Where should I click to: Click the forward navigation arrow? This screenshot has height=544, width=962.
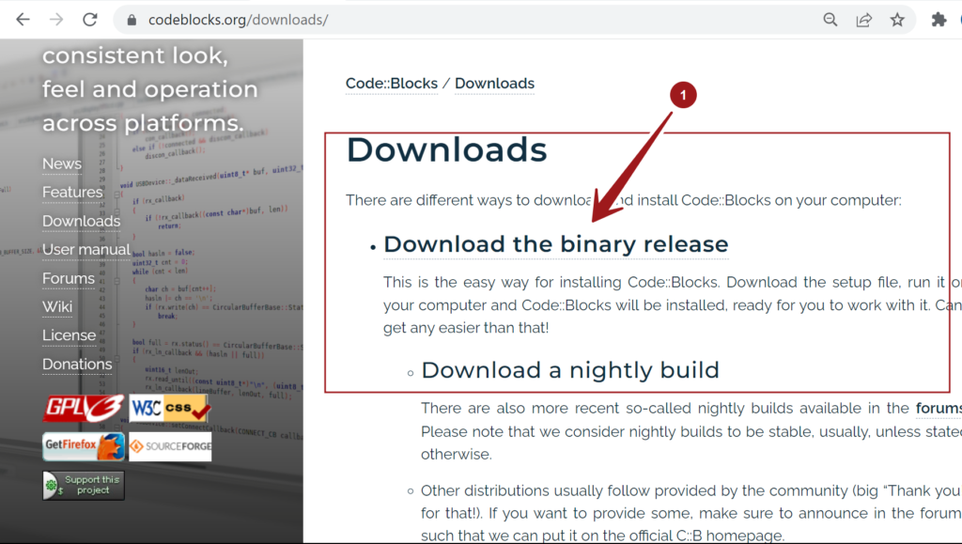[x=55, y=19]
